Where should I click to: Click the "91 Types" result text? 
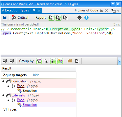(x=10, y=109)
